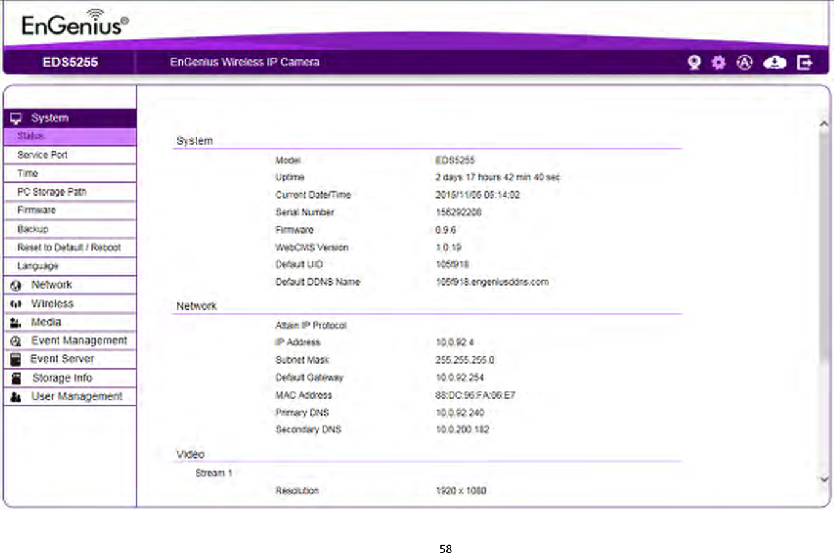Click the 'Default DDNS Name' label
The width and height of the screenshot is (834, 553).
[x=318, y=282]
